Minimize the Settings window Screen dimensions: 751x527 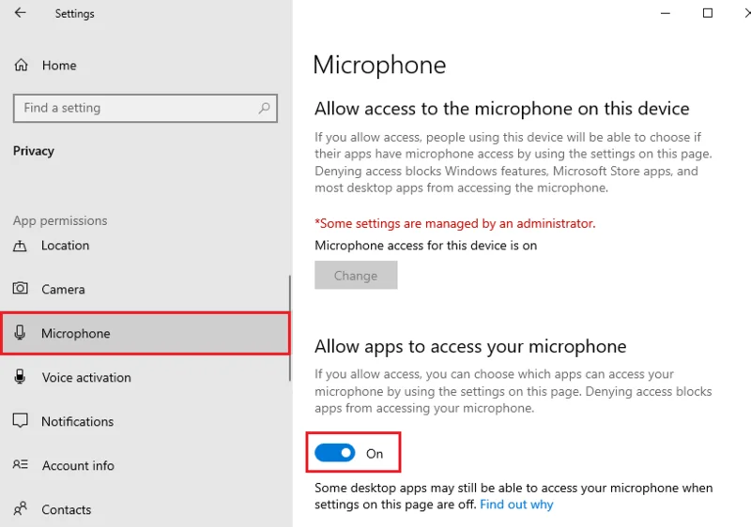666,13
